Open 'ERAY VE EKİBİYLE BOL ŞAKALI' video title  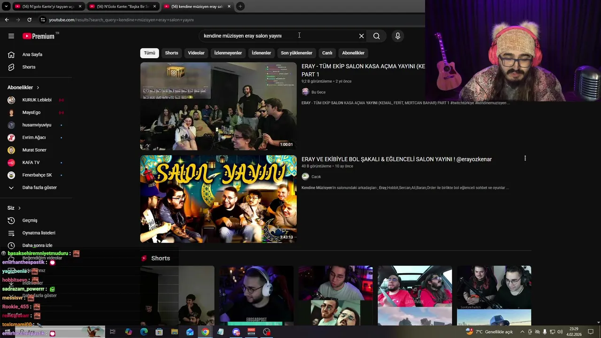coord(396,159)
